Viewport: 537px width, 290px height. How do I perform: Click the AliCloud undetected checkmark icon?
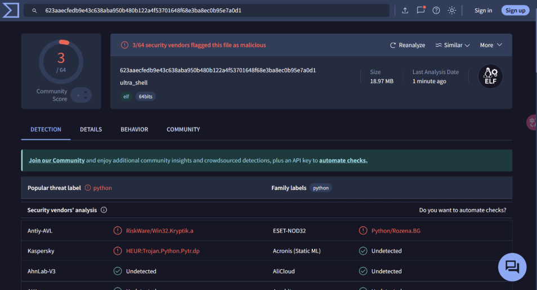coord(363,271)
